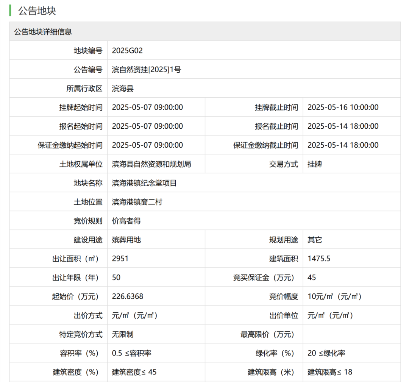Select special bidding value 无限制
The image size is (409, 382).
123,335
